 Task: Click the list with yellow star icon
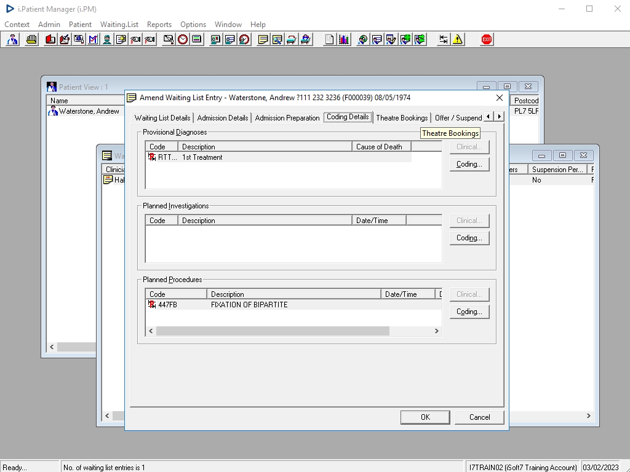pyautogui.click(x=121, y=39)
